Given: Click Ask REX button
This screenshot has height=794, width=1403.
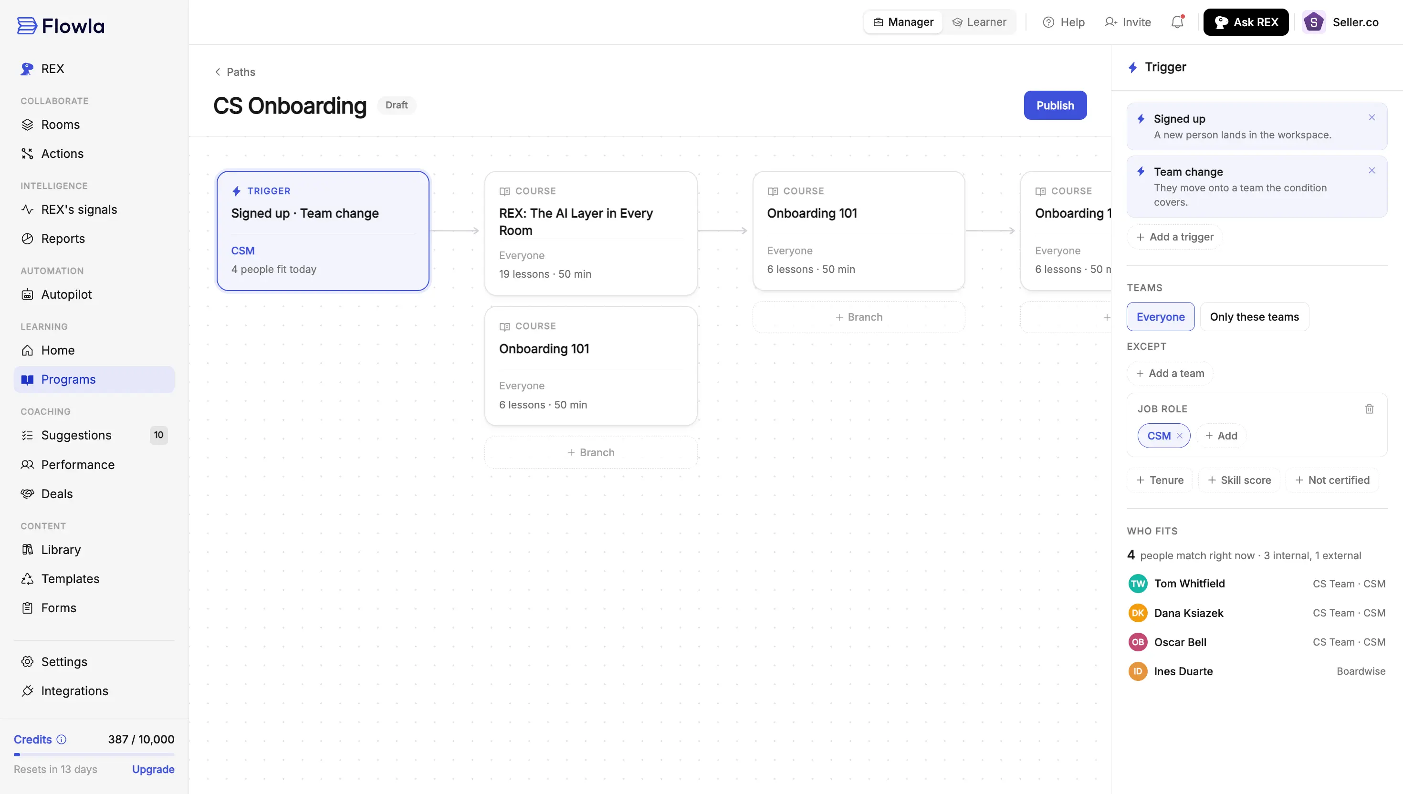Looking at the screenshot, I should point(1246,22).
